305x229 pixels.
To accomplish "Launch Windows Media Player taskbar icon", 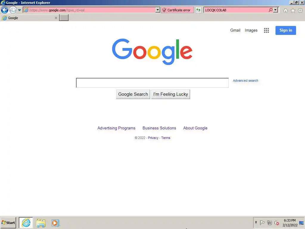I will pyautogui.click(x=55, y=223).
